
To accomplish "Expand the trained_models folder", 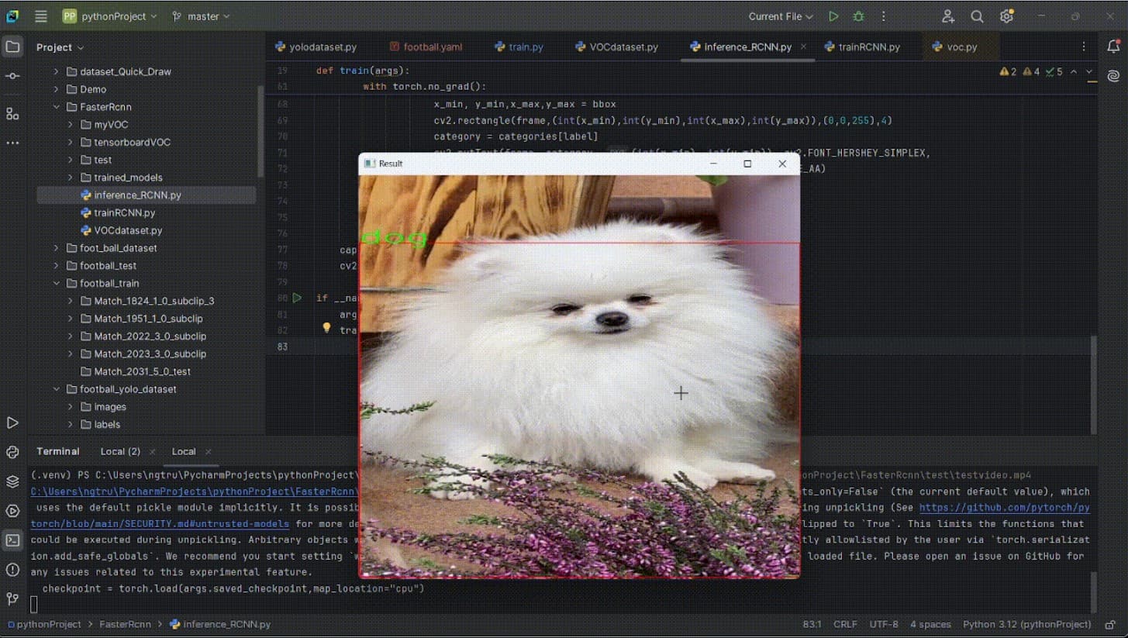I will point(71,178).
